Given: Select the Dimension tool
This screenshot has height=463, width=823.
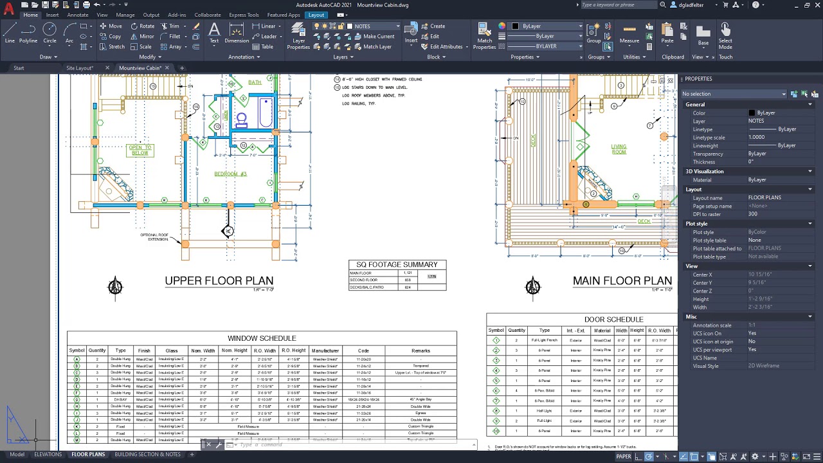Looking at the screenshot, I should [237, 33].
